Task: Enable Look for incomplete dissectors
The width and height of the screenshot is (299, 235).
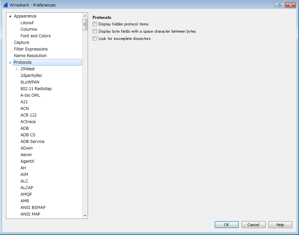Action: (x=95, y=38)
